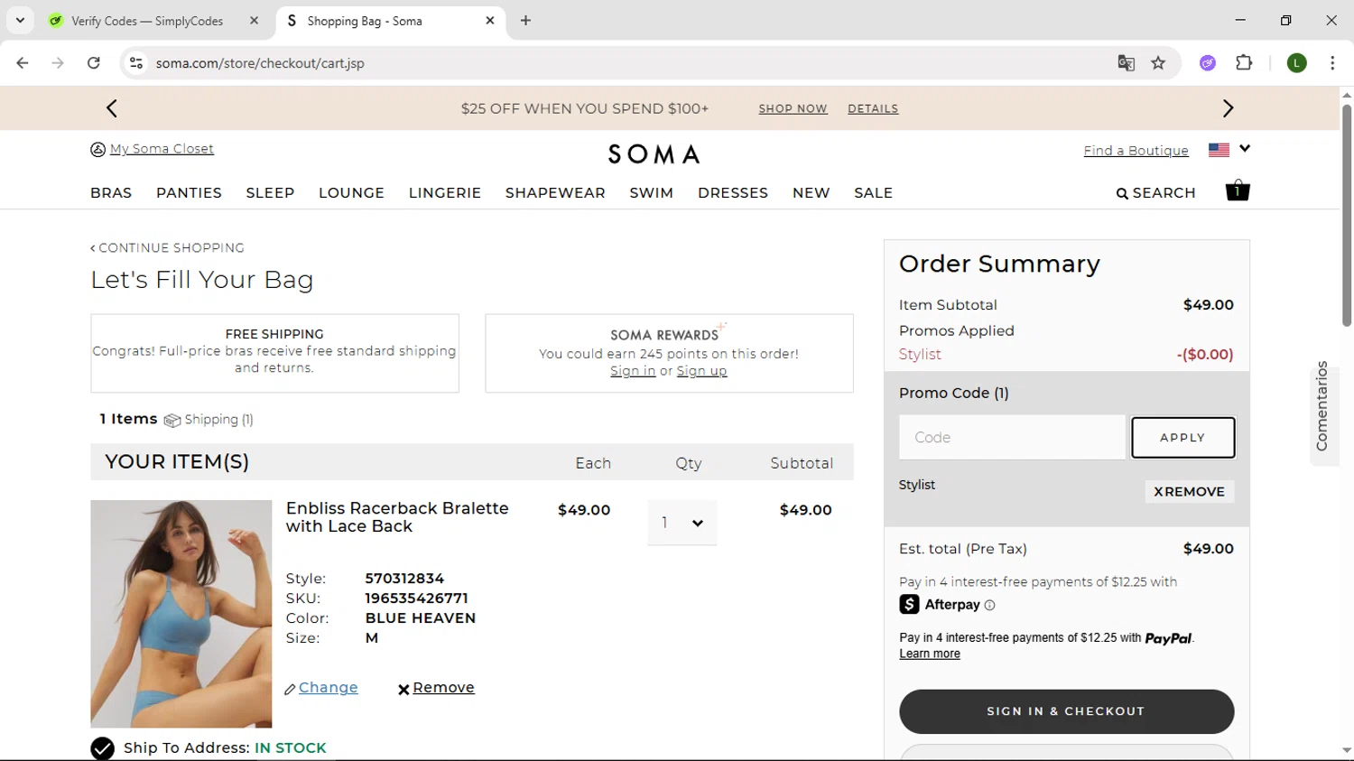The image size is (1354, 761).
Task: Click the bralette product thumbnail
Action: pyautogui.click(x=181, y=614)
